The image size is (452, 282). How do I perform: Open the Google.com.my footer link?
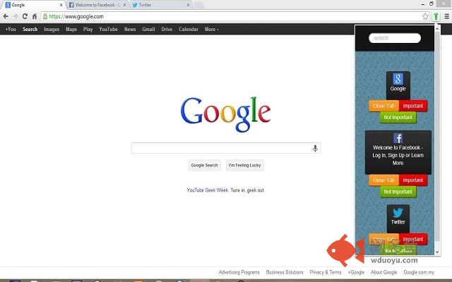click(419, 272)
